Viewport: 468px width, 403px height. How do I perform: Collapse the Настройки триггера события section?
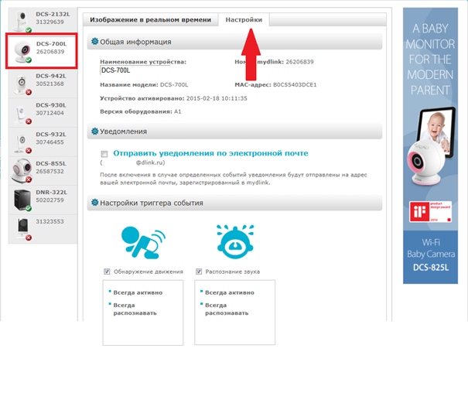[151, 203]
